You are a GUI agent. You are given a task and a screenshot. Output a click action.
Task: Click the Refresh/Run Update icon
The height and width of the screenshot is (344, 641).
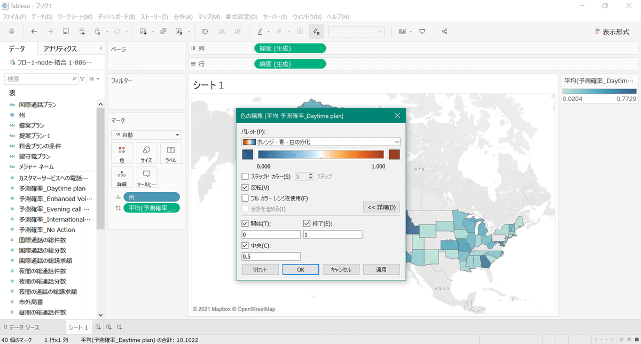[117, 31]
